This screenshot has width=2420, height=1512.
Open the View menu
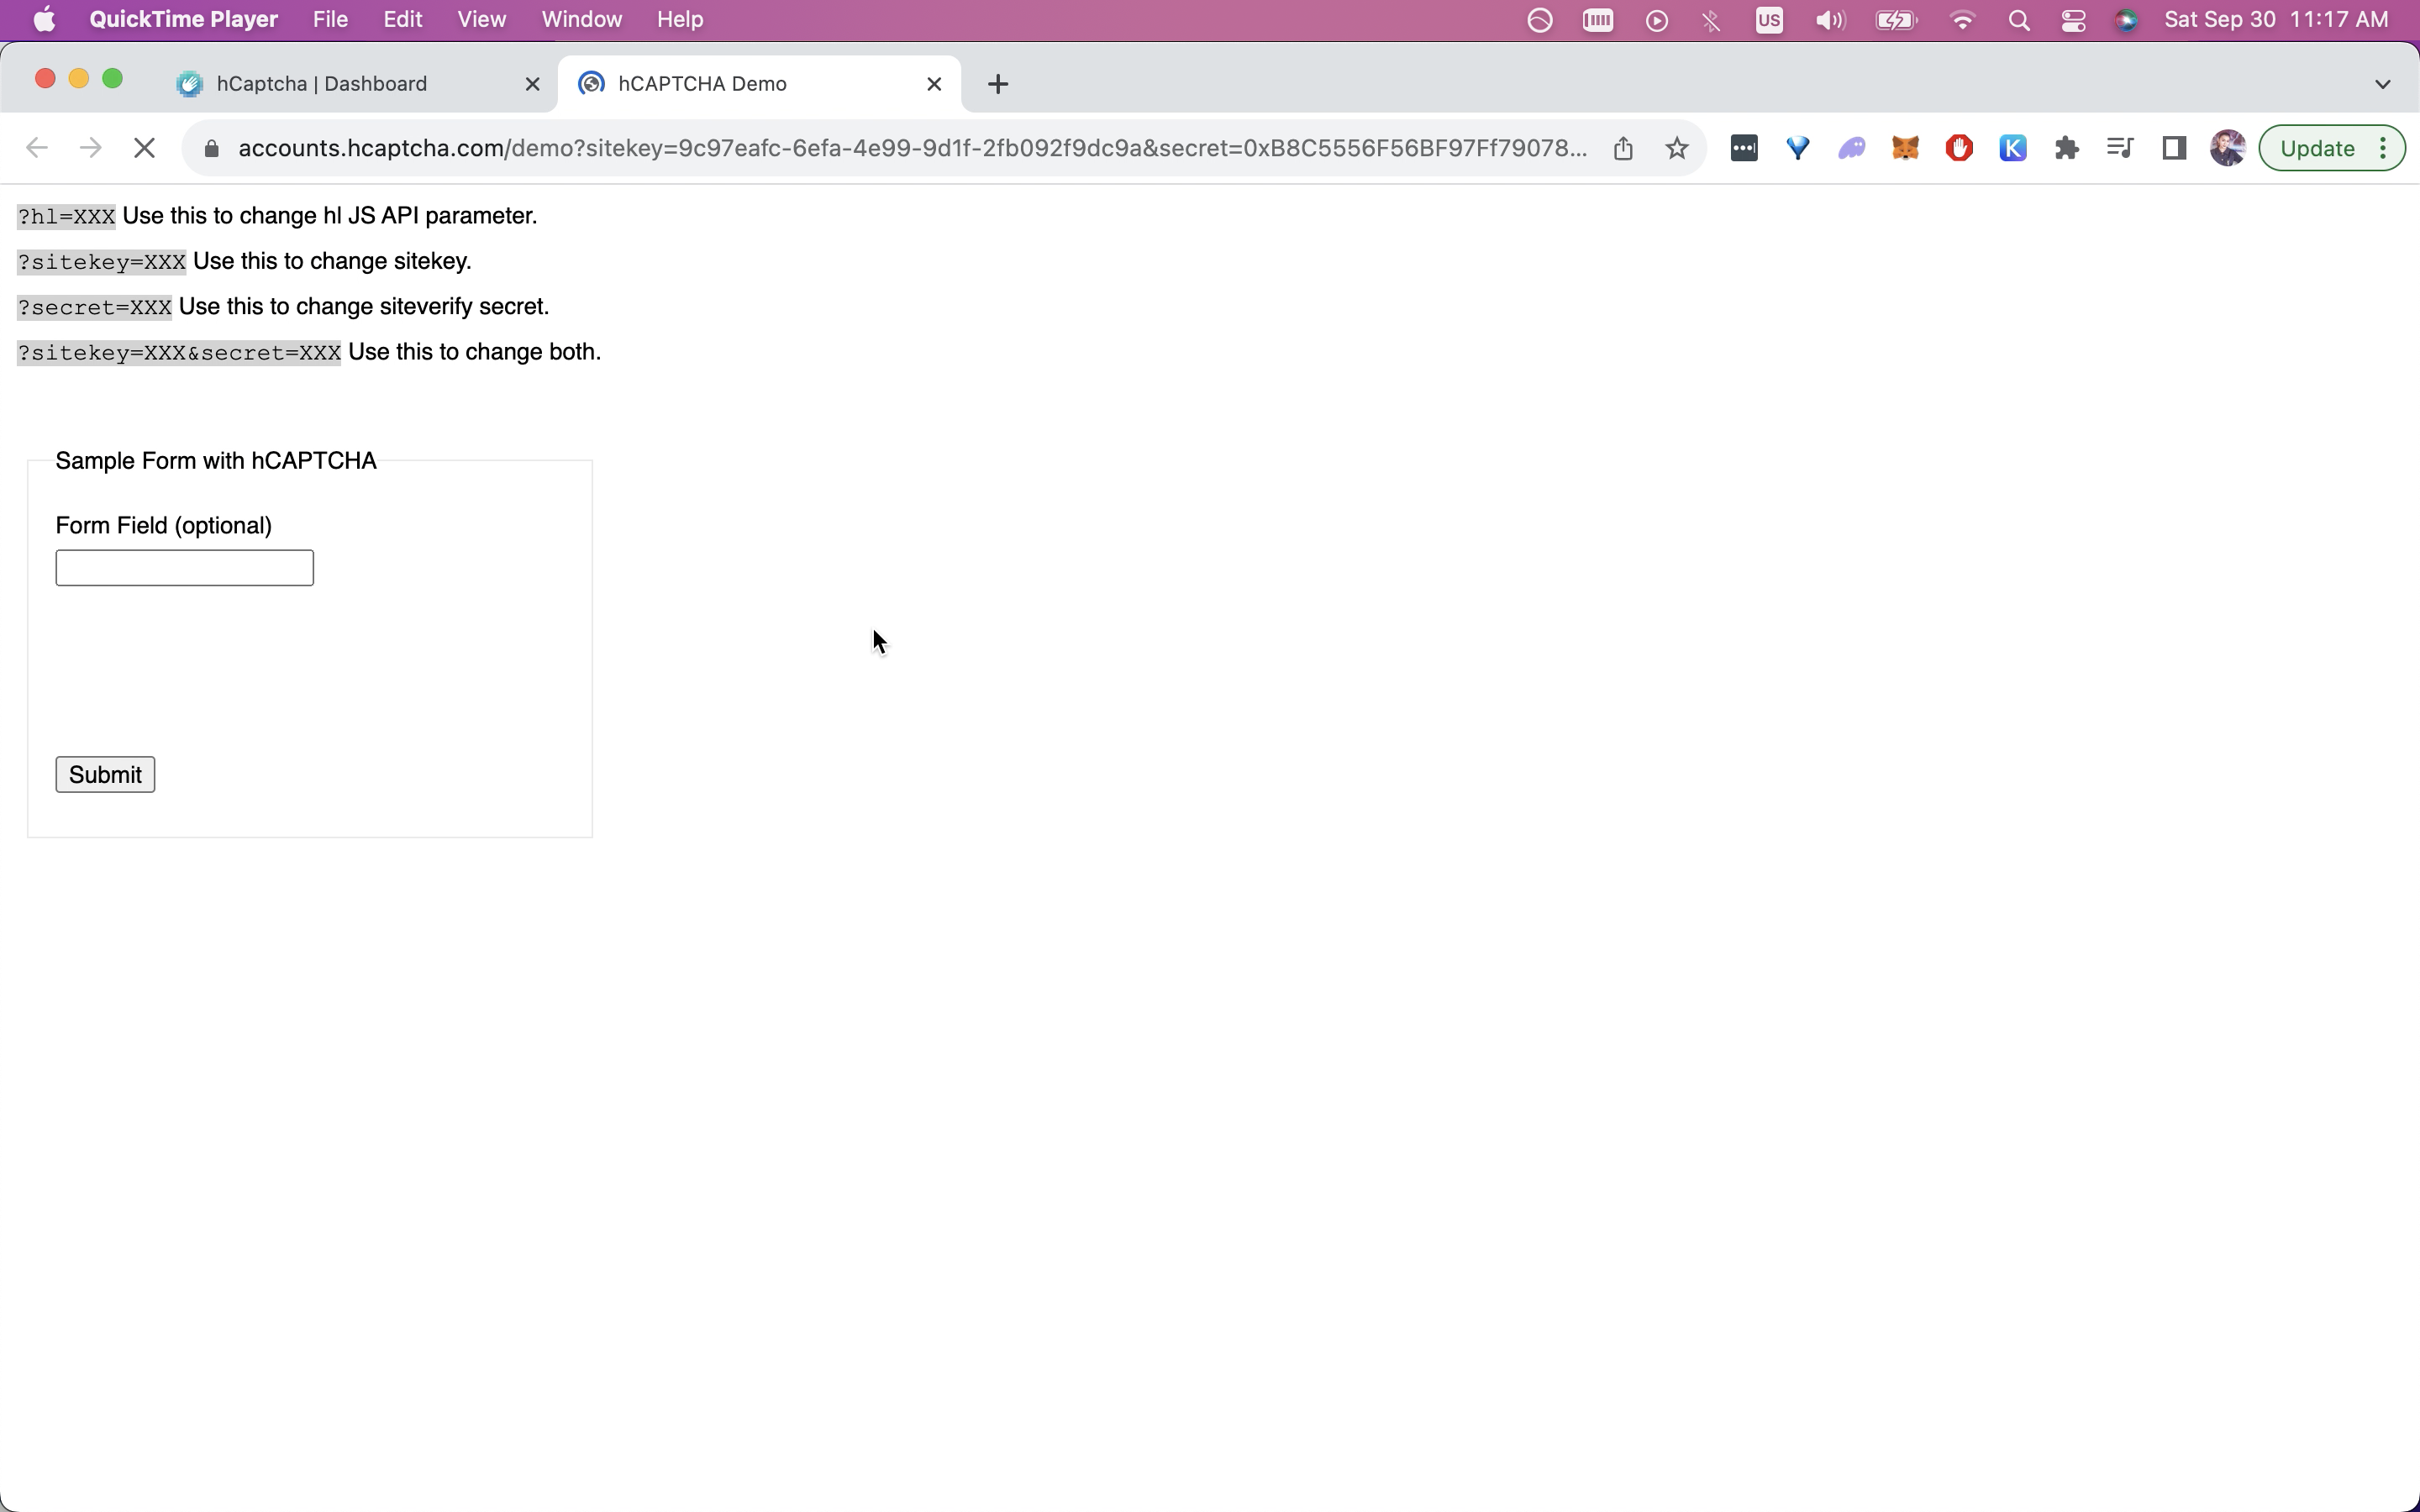click(481, 20)
